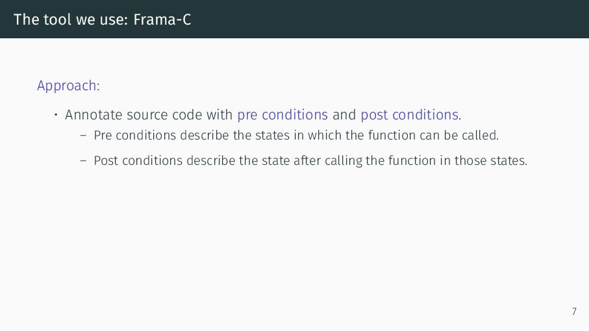Image resolution: width=589 pixels, height=331 pixels.
Task: Click the dark header bar background
Action: click(x=375, y=19)
